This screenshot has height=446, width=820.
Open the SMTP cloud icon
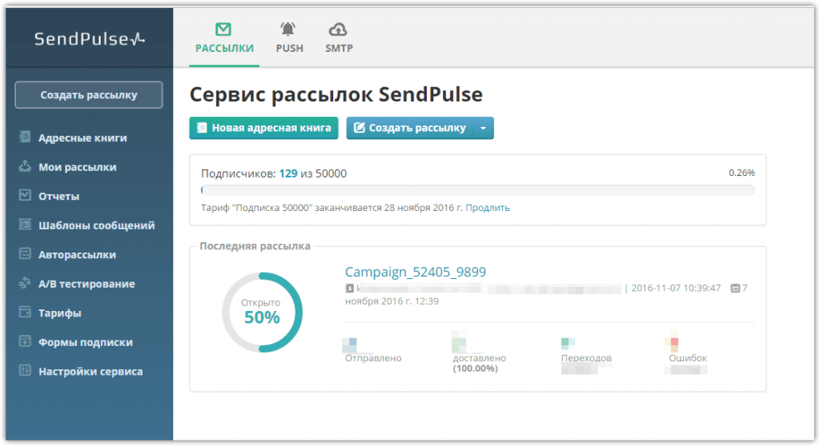338,30
